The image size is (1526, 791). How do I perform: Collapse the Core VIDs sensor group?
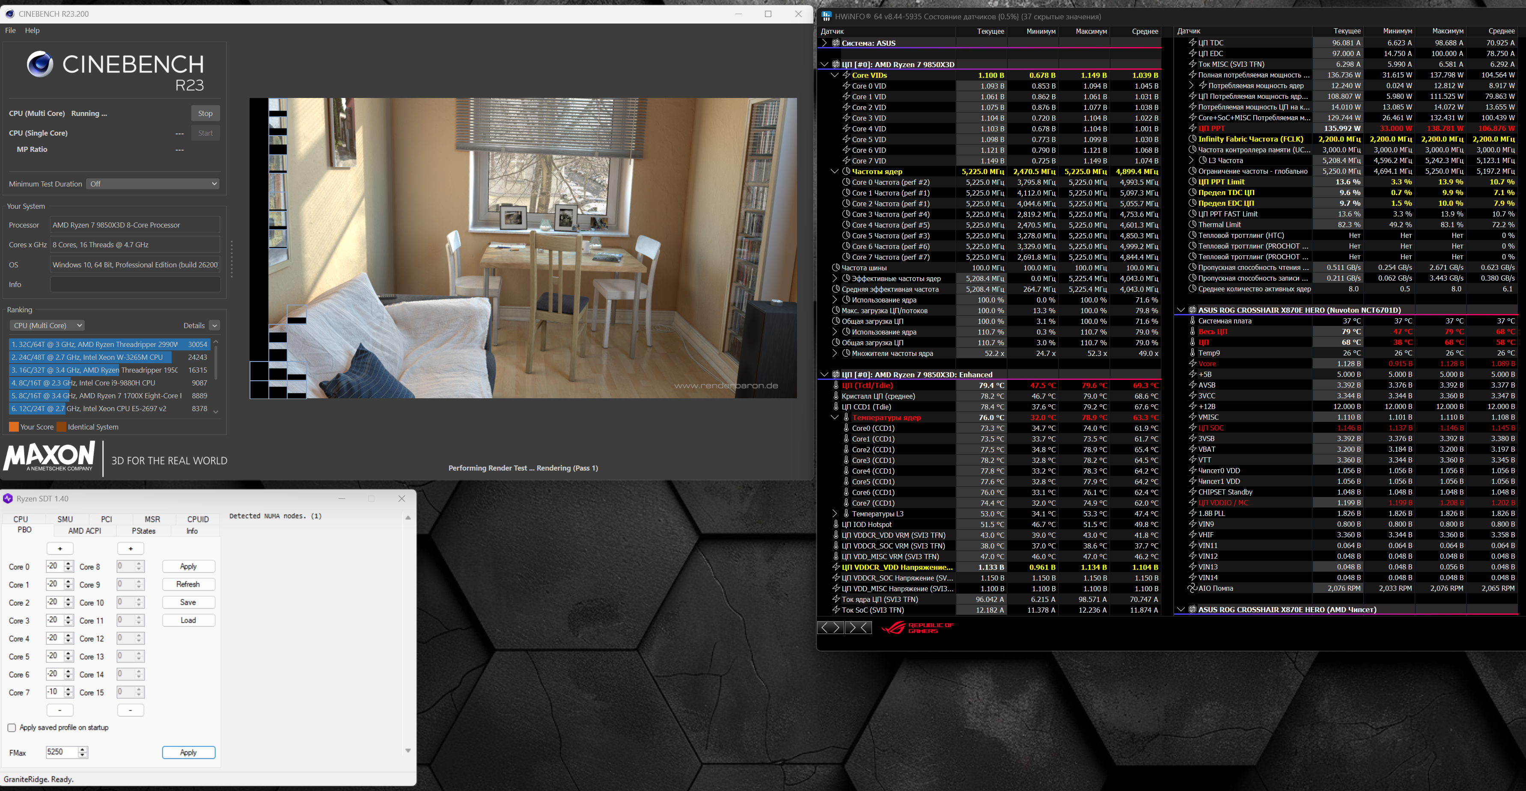(x=834, y=75)
